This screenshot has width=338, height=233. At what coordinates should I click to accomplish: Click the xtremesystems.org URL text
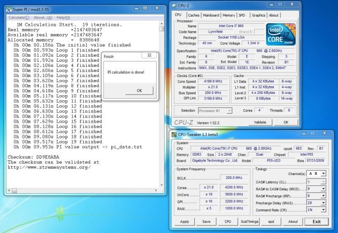49,167
